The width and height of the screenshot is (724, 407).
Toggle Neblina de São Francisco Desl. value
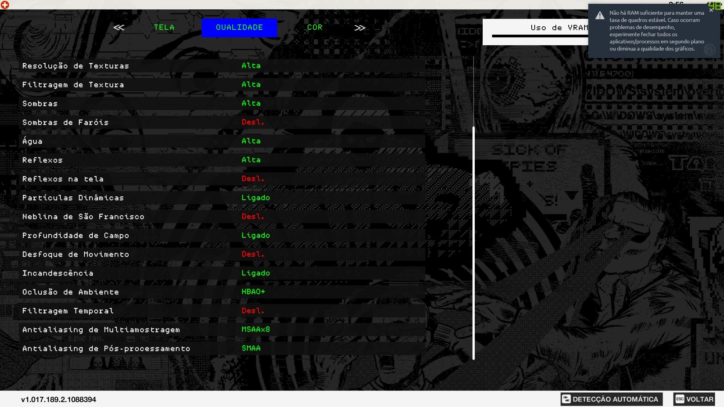click(x=253, y=216)
